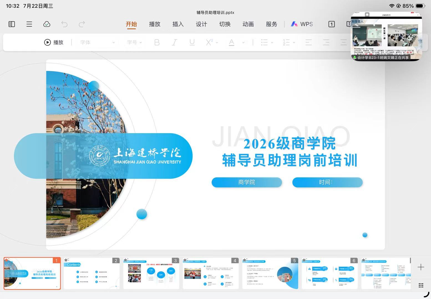
Task: Open the reading mode book icon
Action: (x=349, y=24)
